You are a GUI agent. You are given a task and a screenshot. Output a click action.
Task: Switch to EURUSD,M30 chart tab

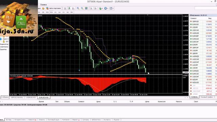pos(44,97)
